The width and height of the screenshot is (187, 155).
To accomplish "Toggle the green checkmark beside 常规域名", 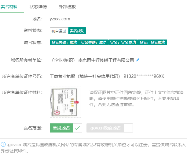I will [x=78, y=128].
